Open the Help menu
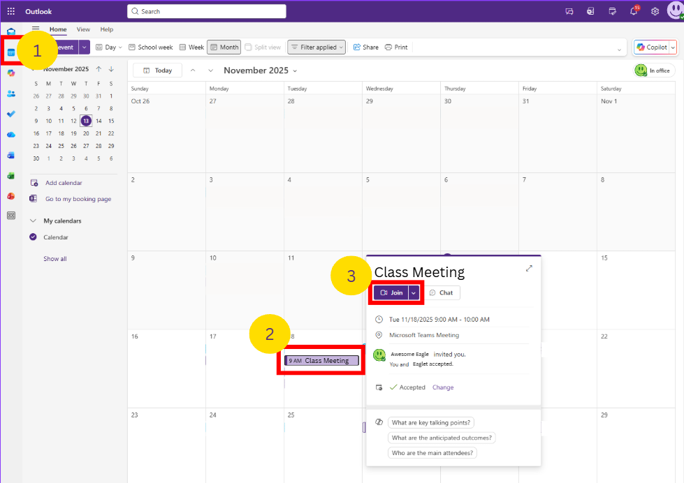This screenshot has height=483, width=684. point(106,29)
